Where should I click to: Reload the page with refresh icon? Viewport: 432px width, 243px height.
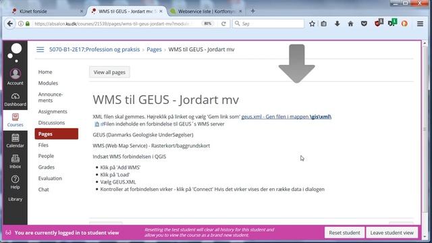pyautogui.click(x=223, y=24)
